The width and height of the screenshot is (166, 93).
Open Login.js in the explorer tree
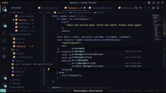(x=20, y=43)
